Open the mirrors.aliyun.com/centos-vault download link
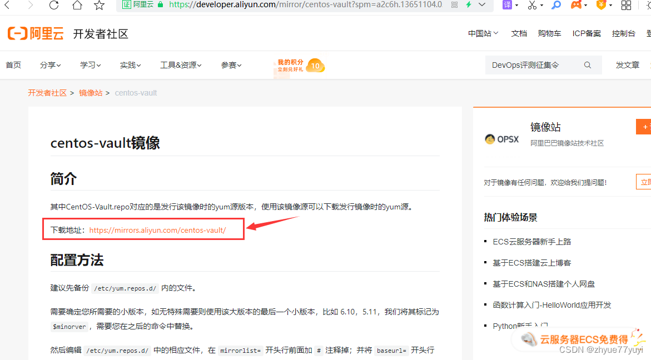Screen dimensions: 651x360 tap(157, 230)
